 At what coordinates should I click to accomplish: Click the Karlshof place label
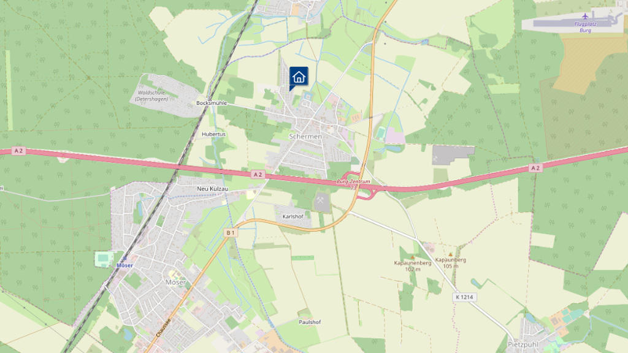[293, 216]
